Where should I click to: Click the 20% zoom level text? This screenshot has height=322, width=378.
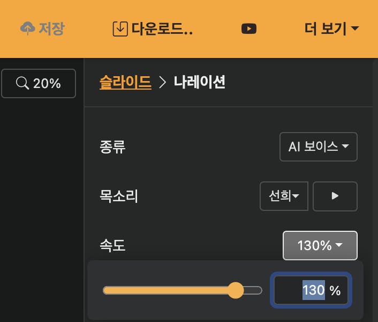coord(47,83)
